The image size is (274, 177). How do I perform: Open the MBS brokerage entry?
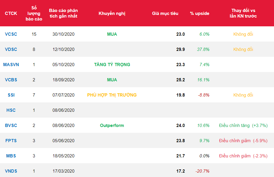pos(11,156)
